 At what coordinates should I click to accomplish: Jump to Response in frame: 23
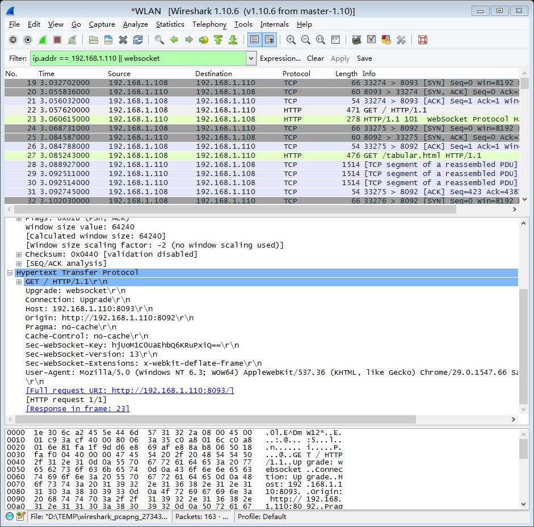point(77,408)
